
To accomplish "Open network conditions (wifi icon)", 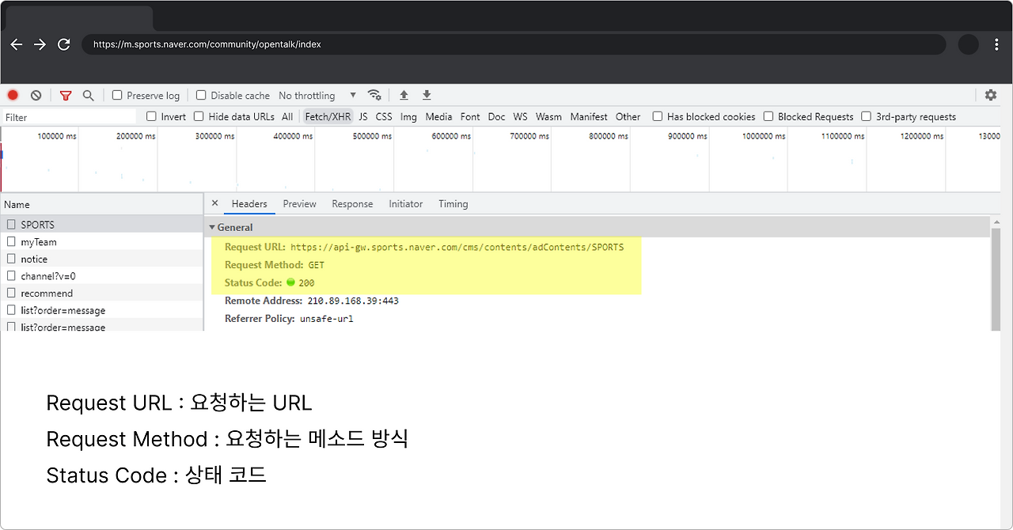I will (374, 95).
